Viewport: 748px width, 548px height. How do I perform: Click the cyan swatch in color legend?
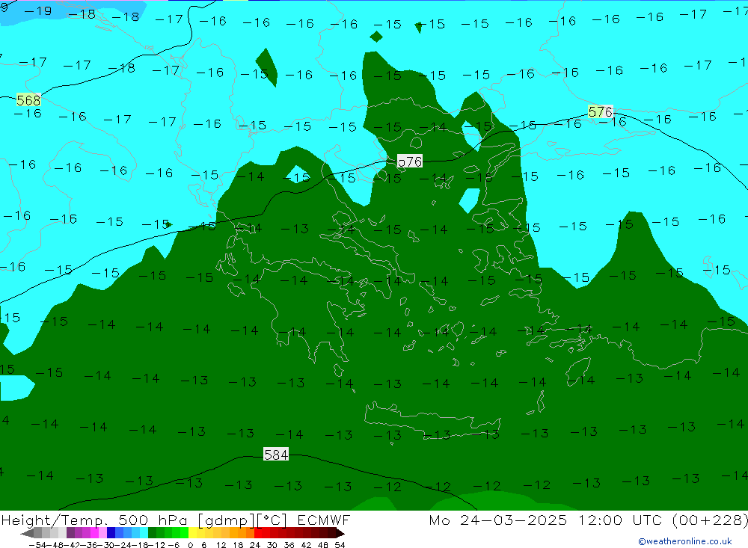[144, 533]
